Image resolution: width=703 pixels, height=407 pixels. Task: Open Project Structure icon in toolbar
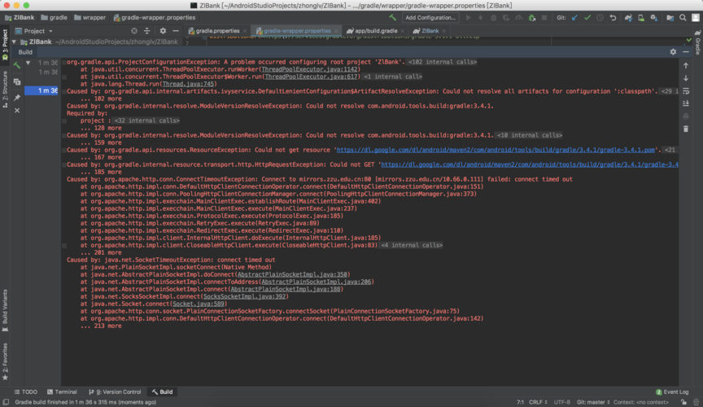click(x=670, y=17)
